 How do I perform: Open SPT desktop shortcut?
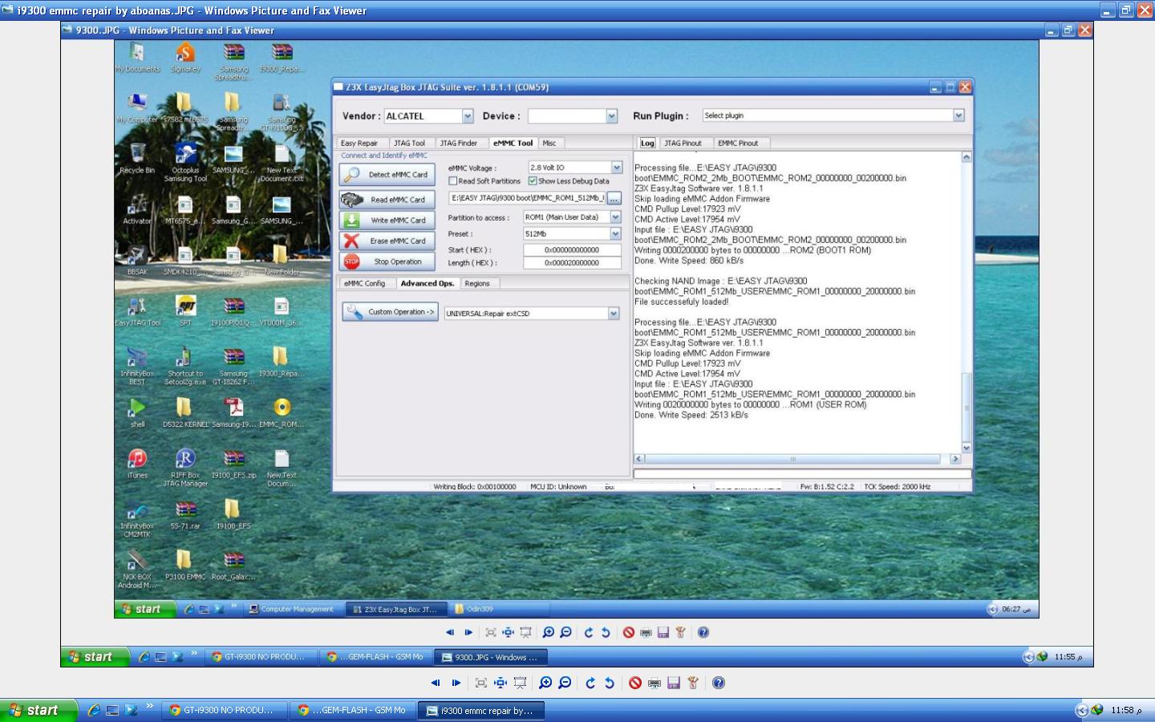pos(185,311)
